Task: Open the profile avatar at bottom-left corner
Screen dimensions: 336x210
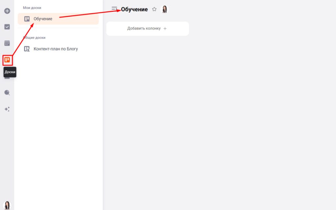Action: [7, 205]
